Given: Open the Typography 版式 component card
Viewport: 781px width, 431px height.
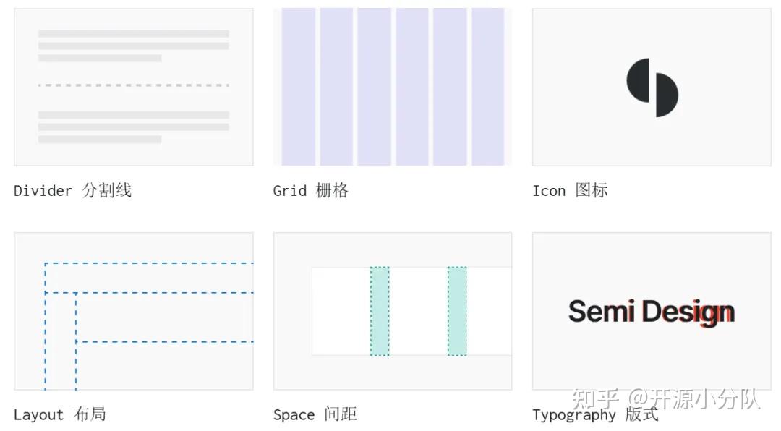Looking at the screenshot, I should [x=651, y=310].
